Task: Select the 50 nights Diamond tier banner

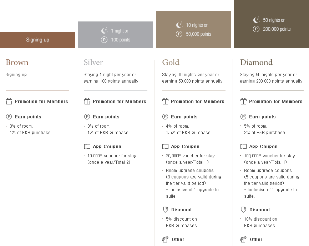Action: pos(272,24)
